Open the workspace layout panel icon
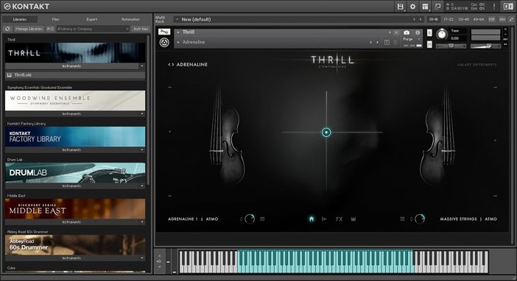This screenshot has width=517, height=281. [425, 7]
